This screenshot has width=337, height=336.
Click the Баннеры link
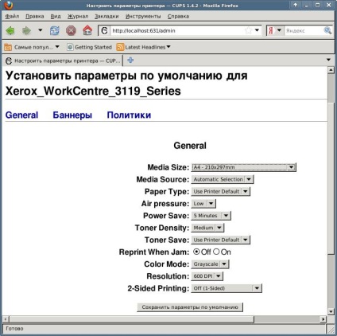72,115
